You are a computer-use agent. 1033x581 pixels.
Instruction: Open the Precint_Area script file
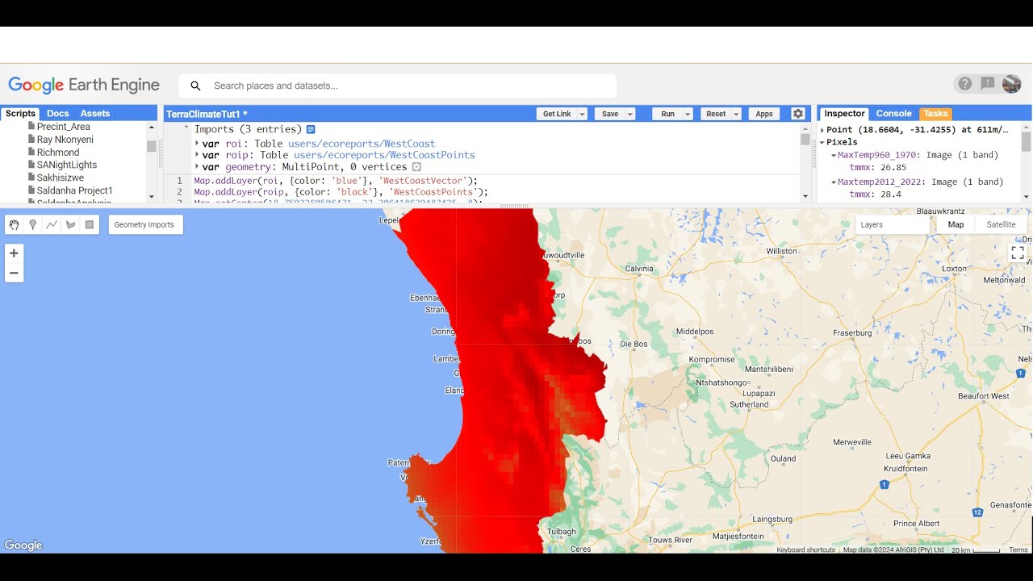pos(63,127)
